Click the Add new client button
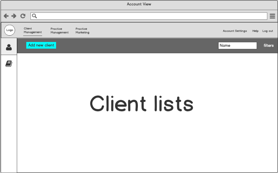 (x=41, y=45)
